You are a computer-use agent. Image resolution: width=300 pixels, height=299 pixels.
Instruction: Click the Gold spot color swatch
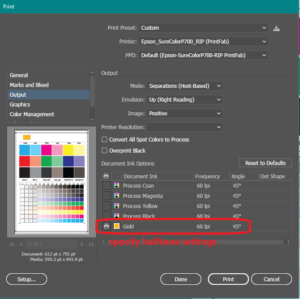117,226
